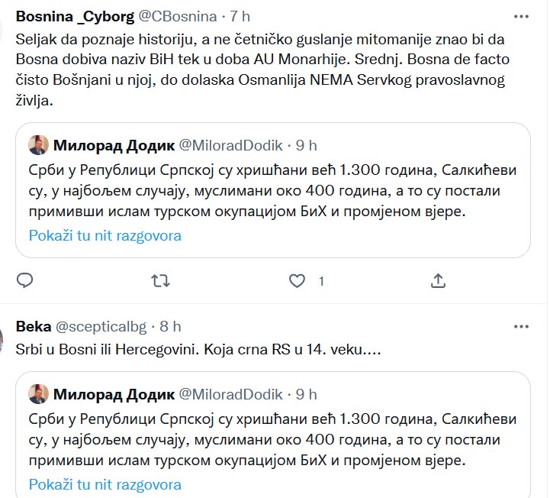This screenshot has height=498, width=550.
Task: Open the 8 h timestamp of Beka's tweet
Action: click(x=170, y=327)
